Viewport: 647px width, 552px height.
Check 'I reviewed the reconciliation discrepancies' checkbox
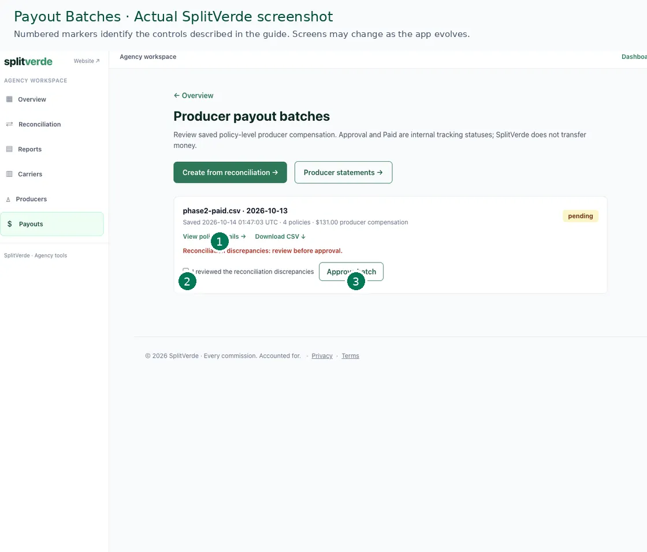[x=185, y=271]
